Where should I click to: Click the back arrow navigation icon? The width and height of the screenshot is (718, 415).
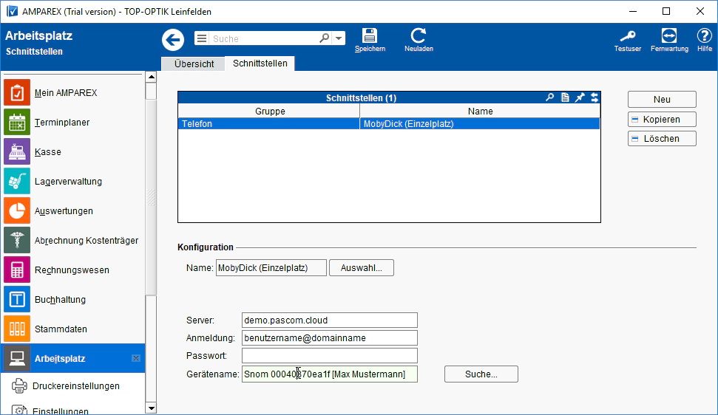point(173,40)
